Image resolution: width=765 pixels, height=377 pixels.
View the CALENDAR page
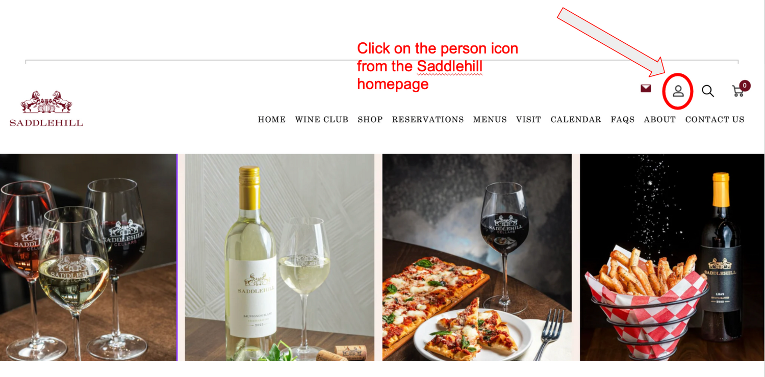[576, 120]
